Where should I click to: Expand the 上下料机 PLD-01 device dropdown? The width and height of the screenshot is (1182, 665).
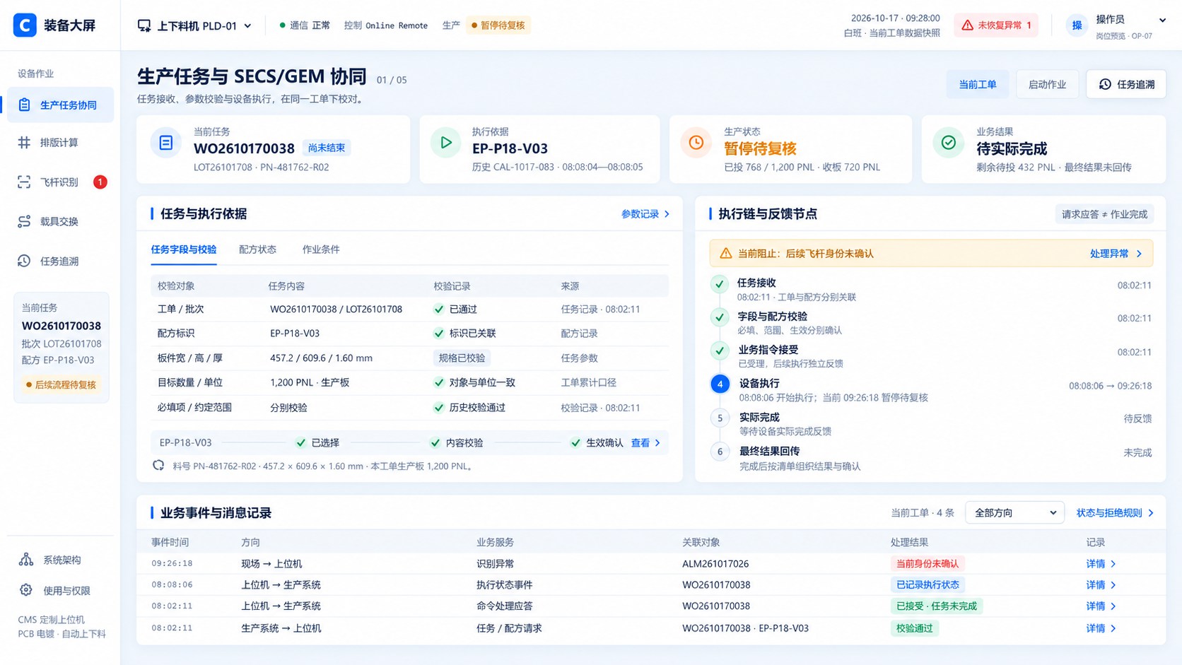click(x=195, y=26)
